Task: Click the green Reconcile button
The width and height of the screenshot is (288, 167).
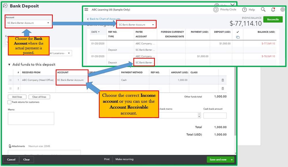Action: point(273,20)
